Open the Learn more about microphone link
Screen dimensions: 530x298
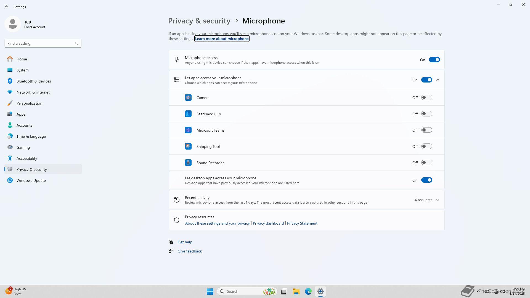222,39
